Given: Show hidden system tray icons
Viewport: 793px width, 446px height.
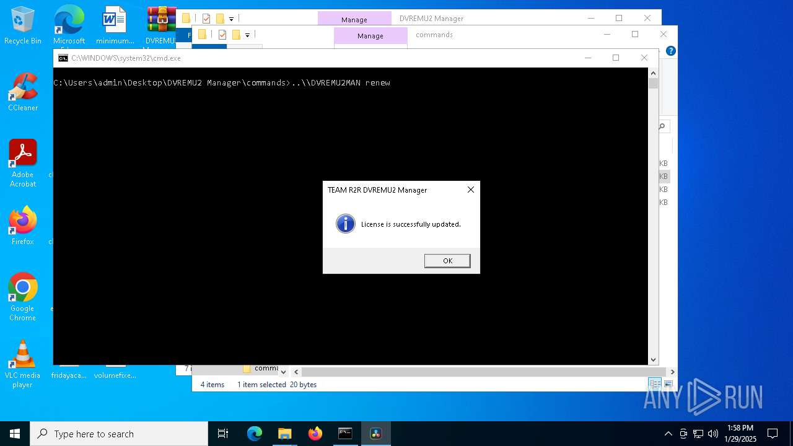Looking at the screenshot, I should tap(668, 434).
